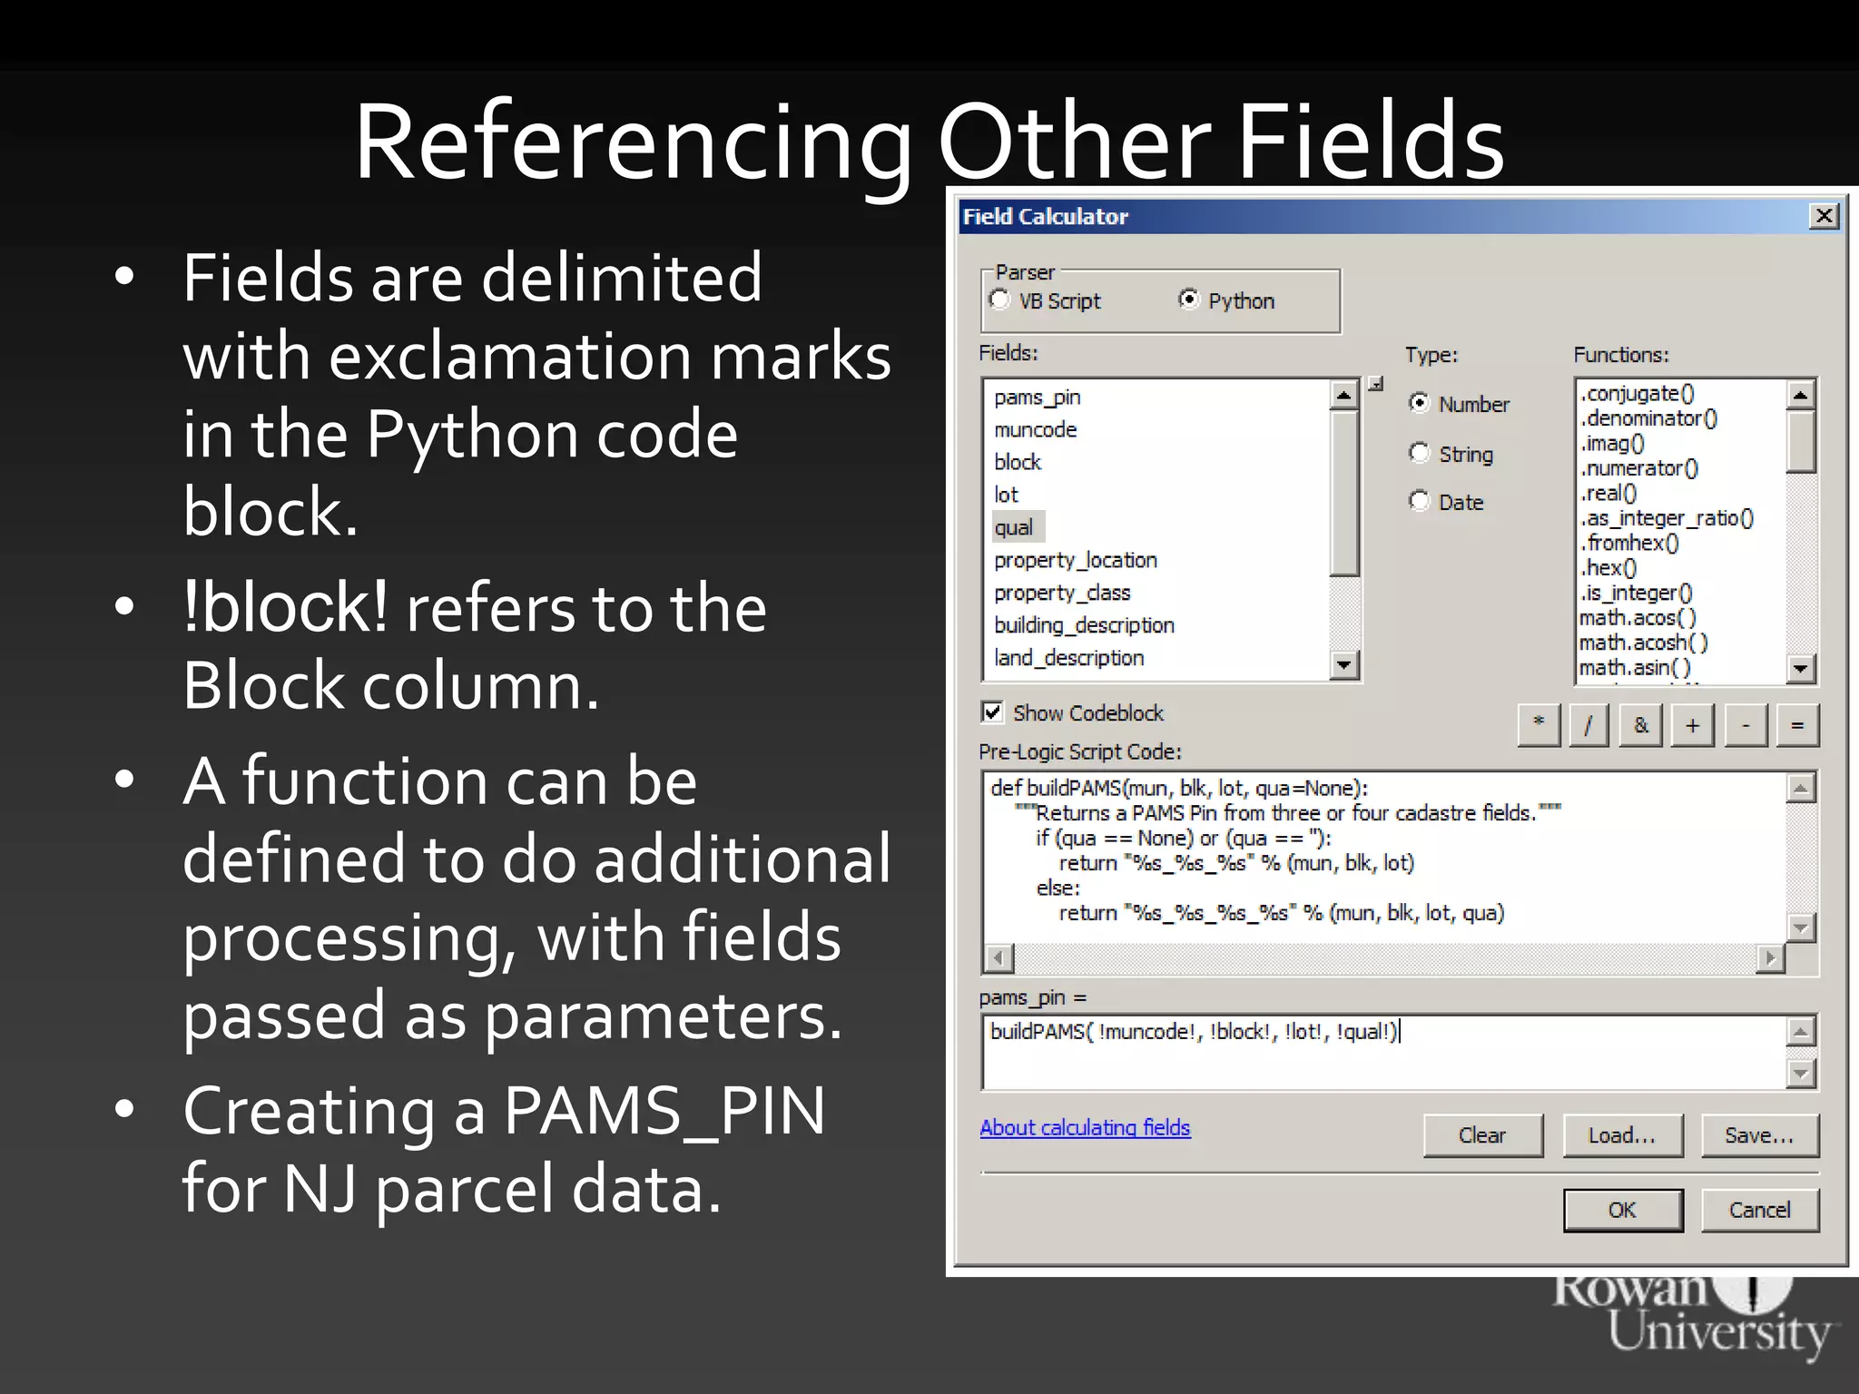Select the VB Script parser option
Screen dimensions: 1859x1394
click(1000, 300)
